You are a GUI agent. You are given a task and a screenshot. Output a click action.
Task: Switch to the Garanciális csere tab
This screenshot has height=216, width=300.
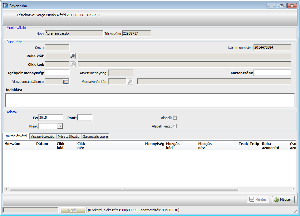click(95, 137)
